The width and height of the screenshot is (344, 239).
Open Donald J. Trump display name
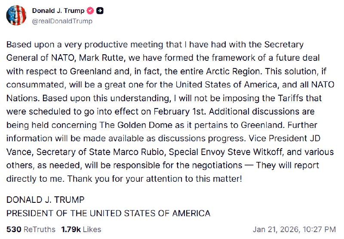pyautogui.click(x=58, y=11)
